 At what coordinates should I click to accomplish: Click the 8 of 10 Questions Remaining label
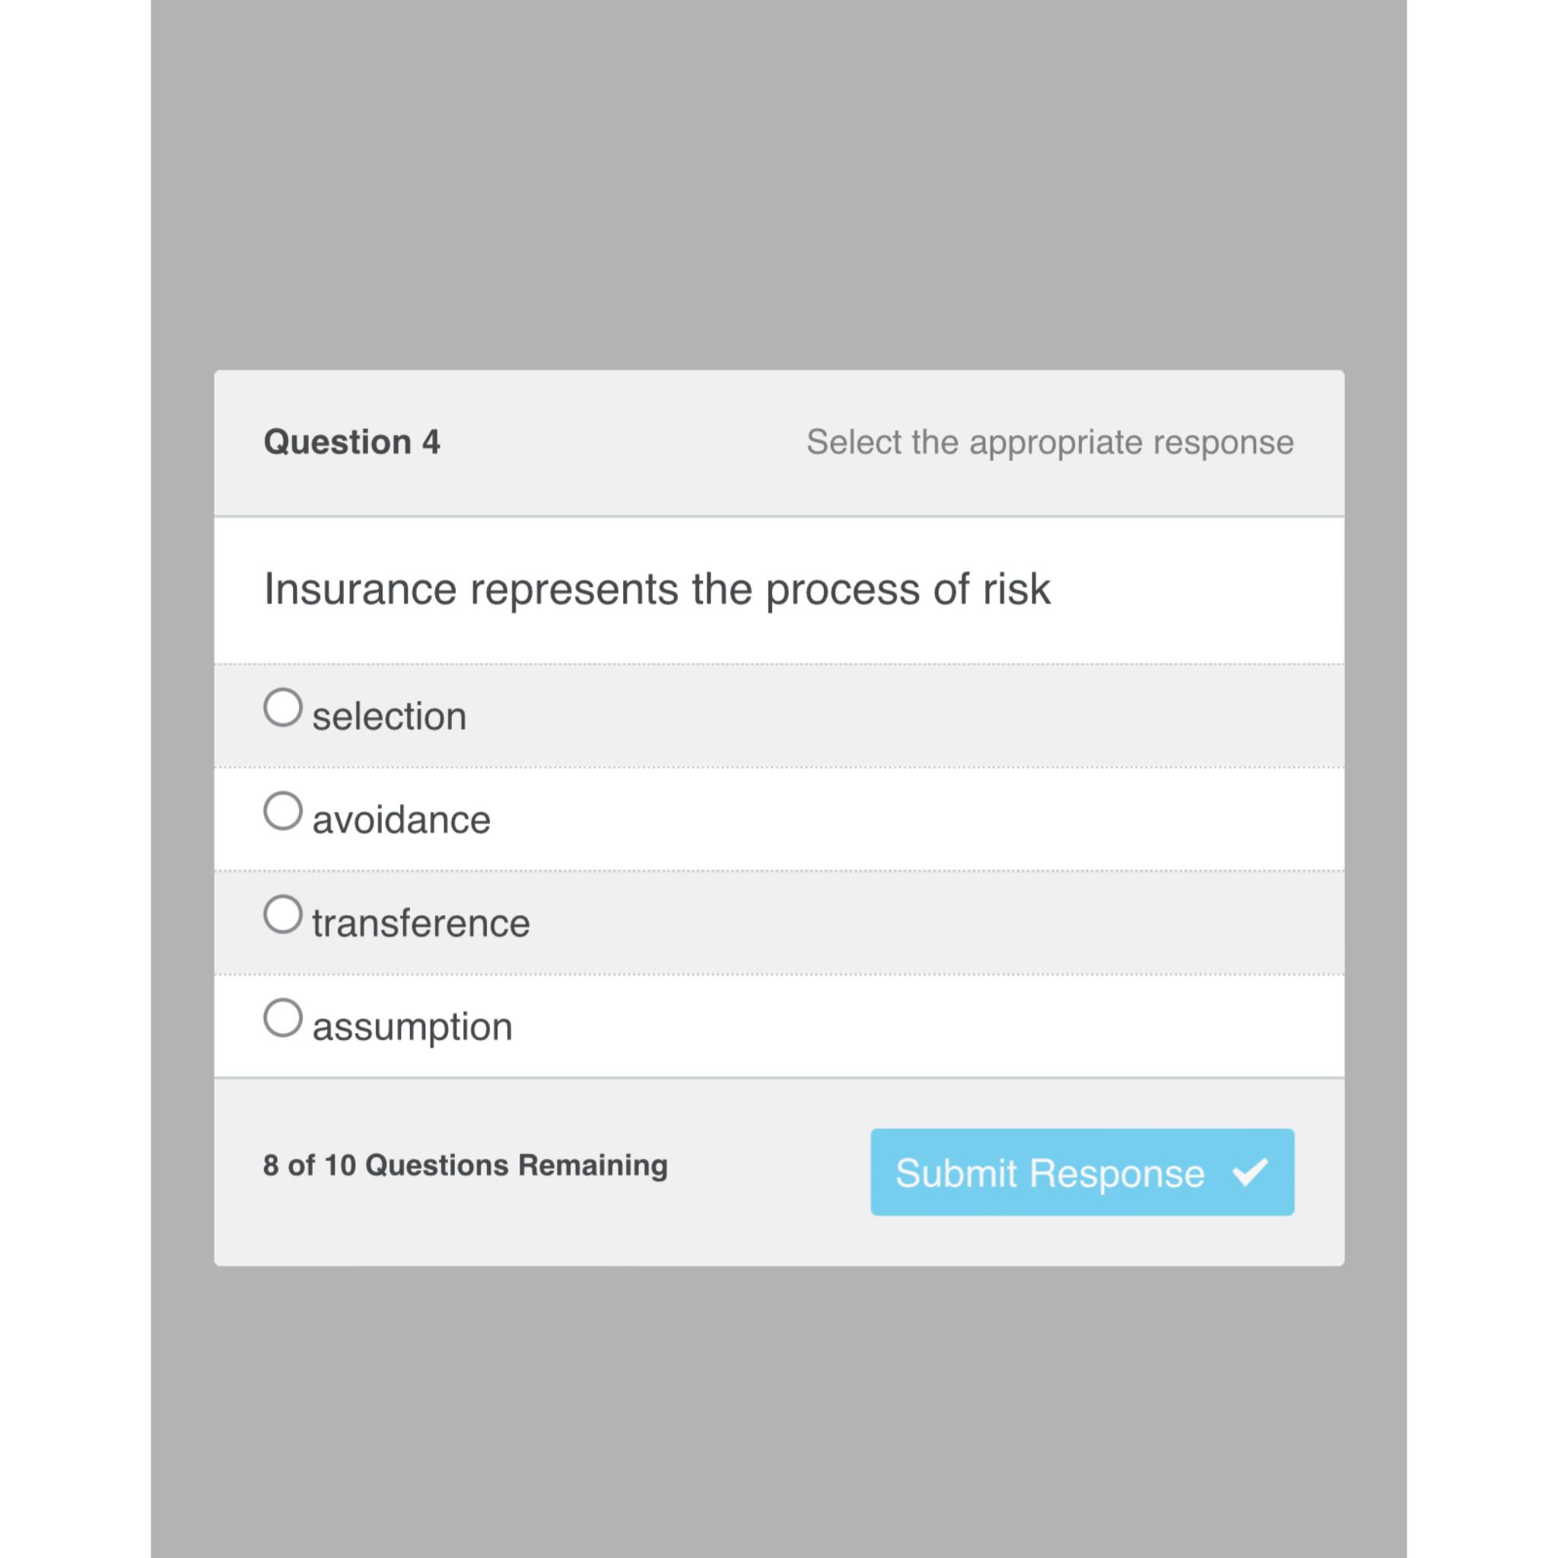tap(465, 1165)
